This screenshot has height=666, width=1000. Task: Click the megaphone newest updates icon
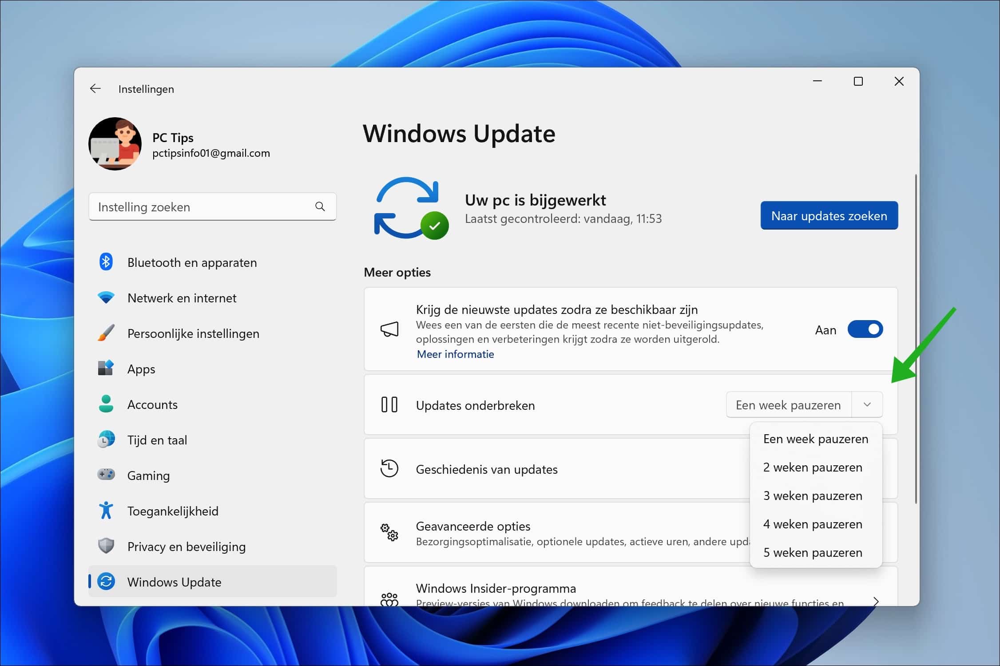(389, 329)
